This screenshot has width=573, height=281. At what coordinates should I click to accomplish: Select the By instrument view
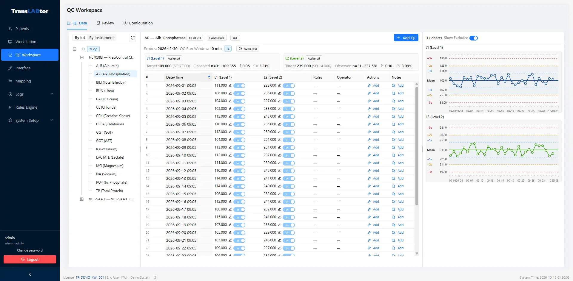click(101, 38)
